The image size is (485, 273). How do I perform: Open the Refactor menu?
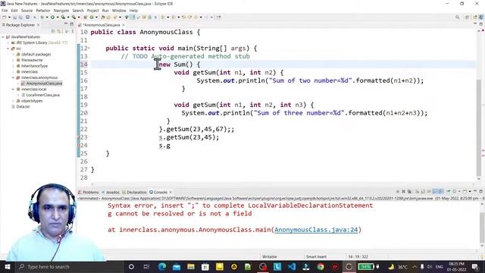43,11
